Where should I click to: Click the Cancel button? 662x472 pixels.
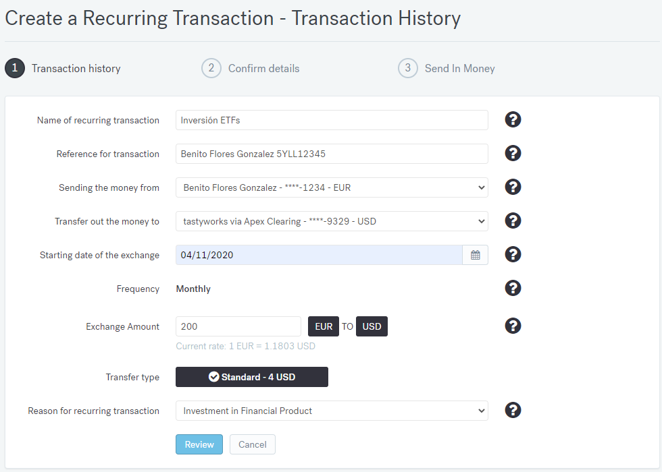[x=253, y=444]
